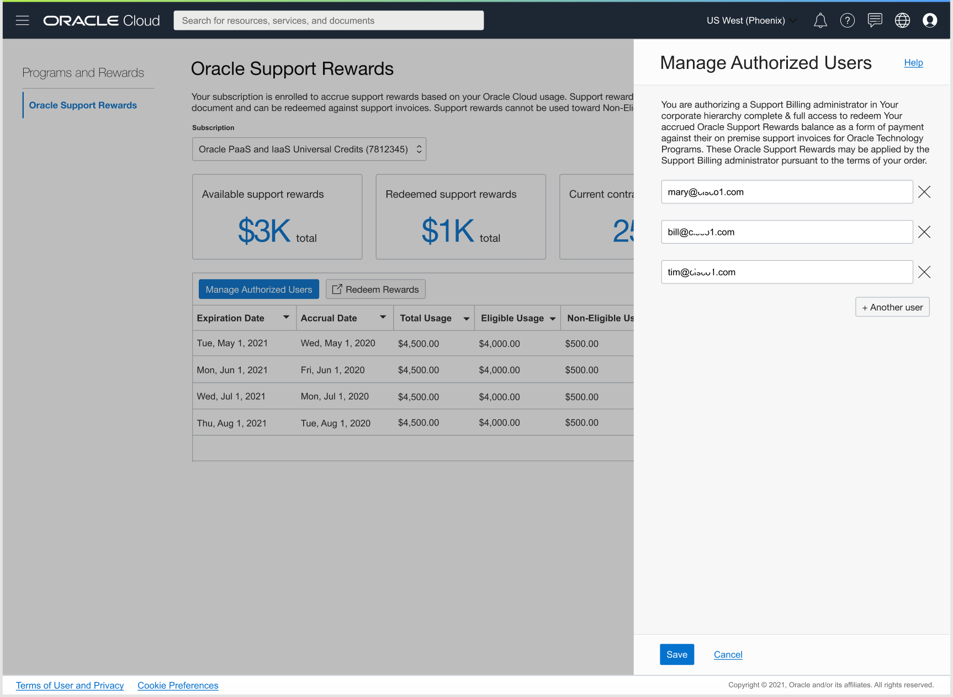Open the user profile avatar icon

click(x=930, y=20)
